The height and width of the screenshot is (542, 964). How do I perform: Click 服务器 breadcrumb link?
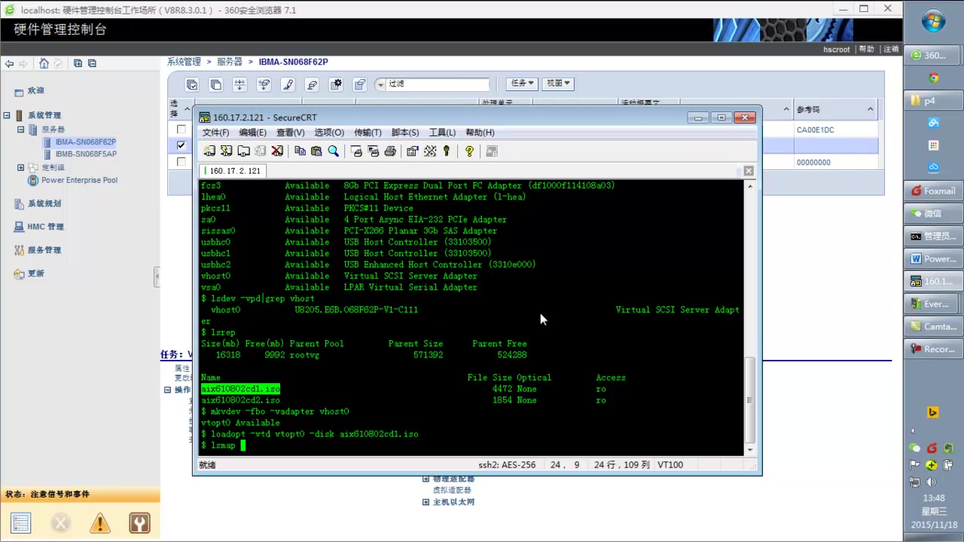230,62
